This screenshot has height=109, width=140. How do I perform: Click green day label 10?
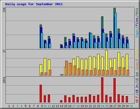[x=45, y=106]
